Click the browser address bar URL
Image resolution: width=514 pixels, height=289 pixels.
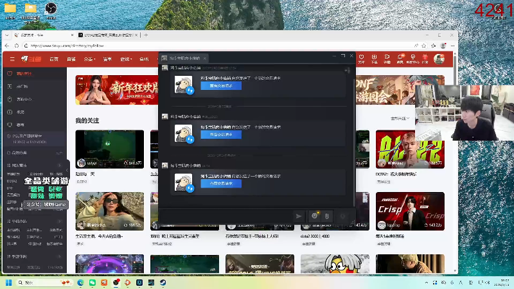pyautogui.click(x=67, y=46)
